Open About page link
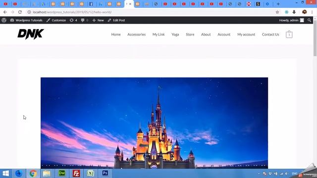This screenshot has height=178, width=317. pos(206,35)
